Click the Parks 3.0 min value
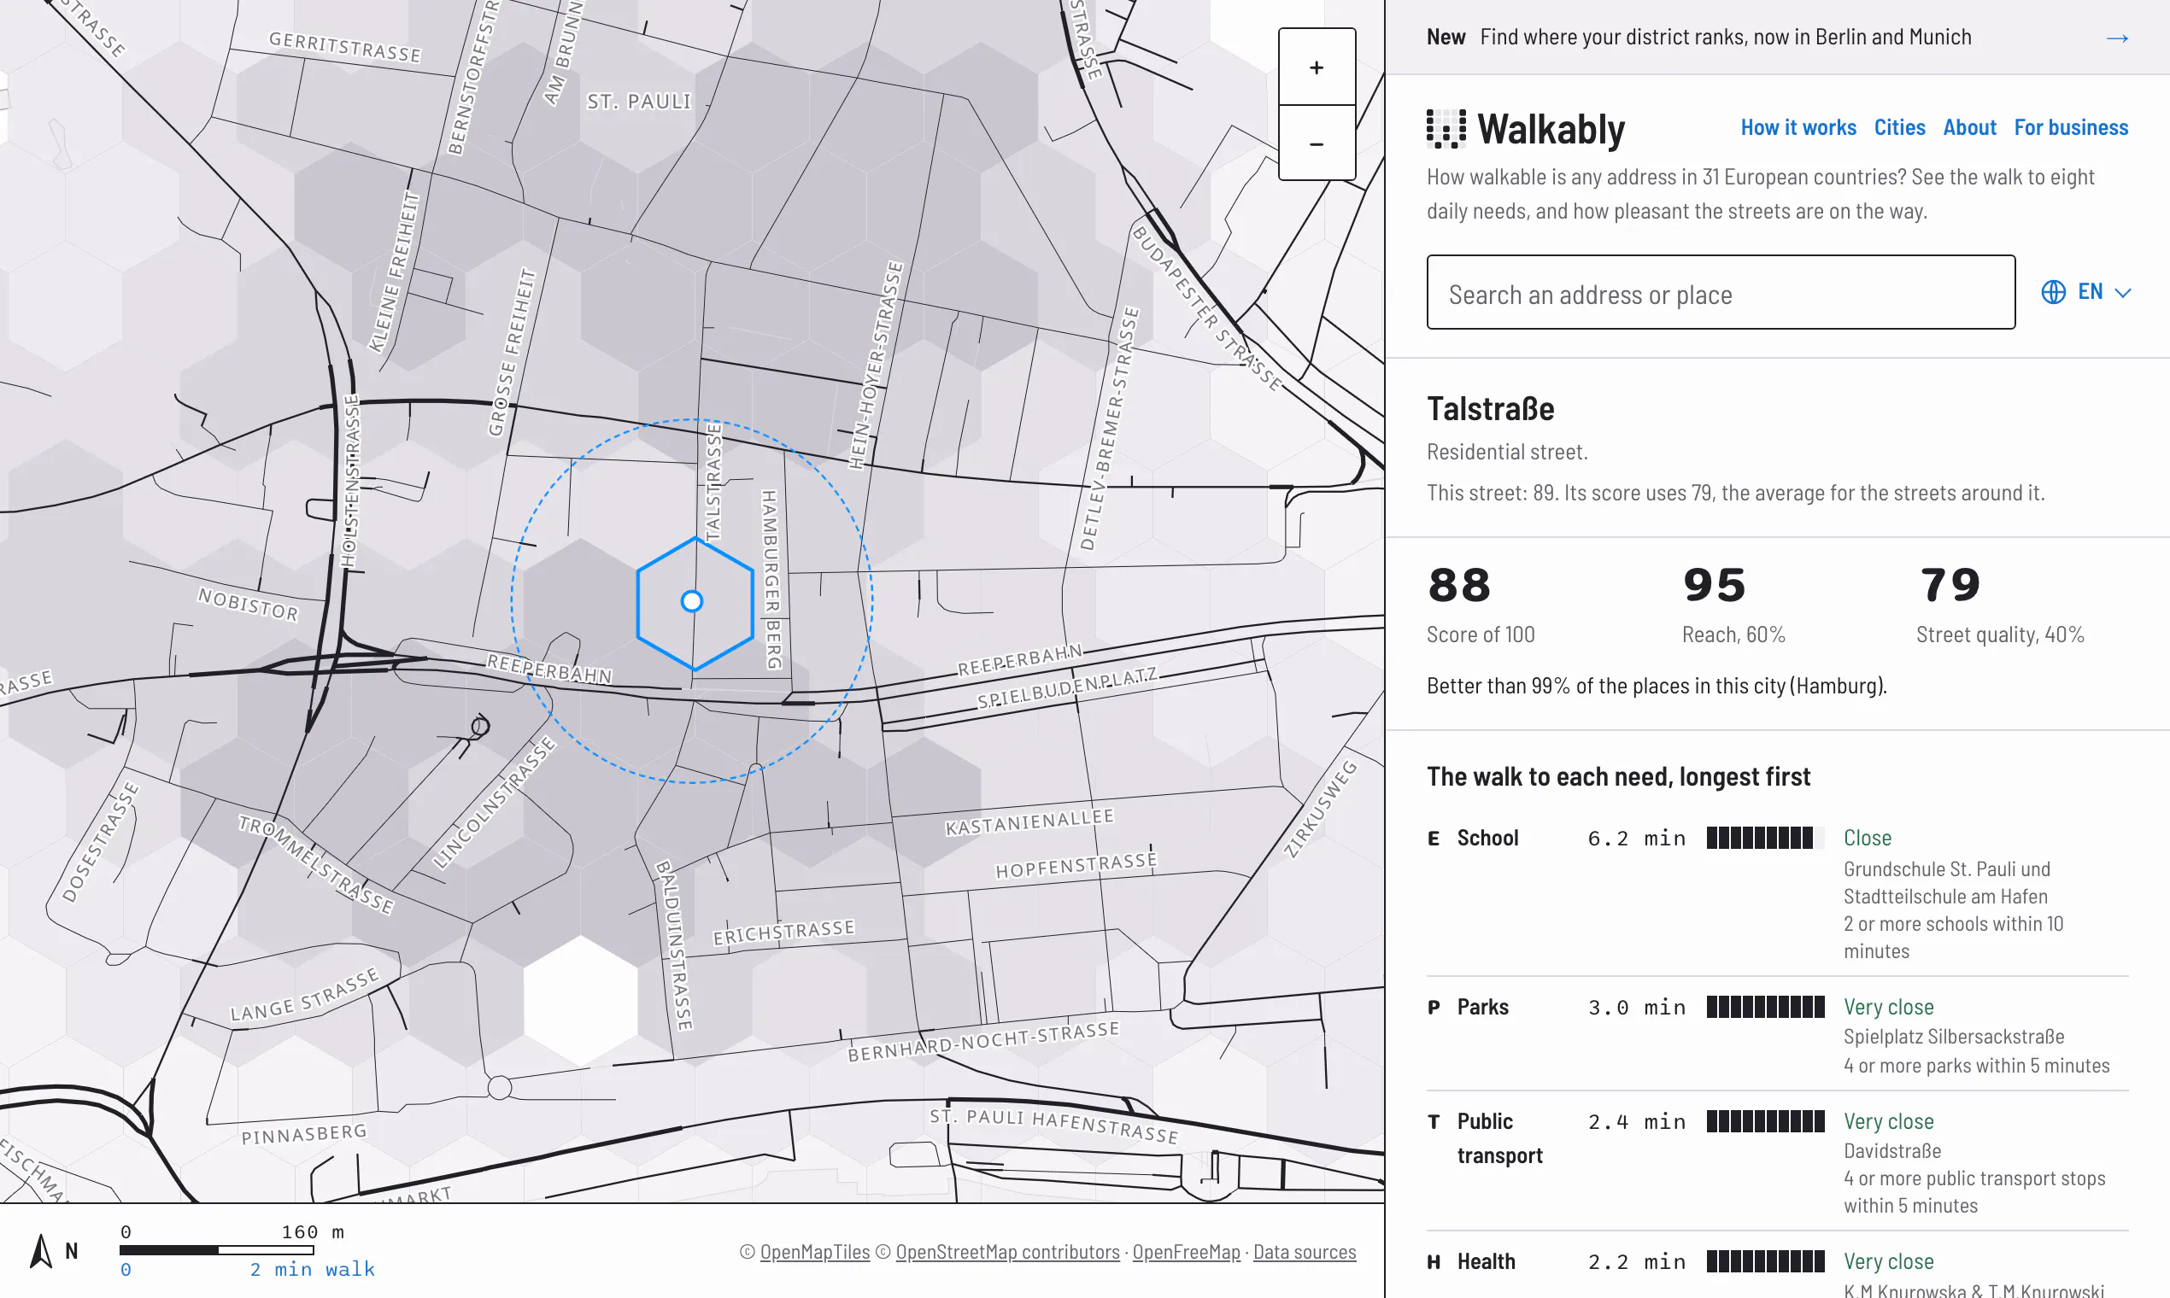 [1636, 1008]
